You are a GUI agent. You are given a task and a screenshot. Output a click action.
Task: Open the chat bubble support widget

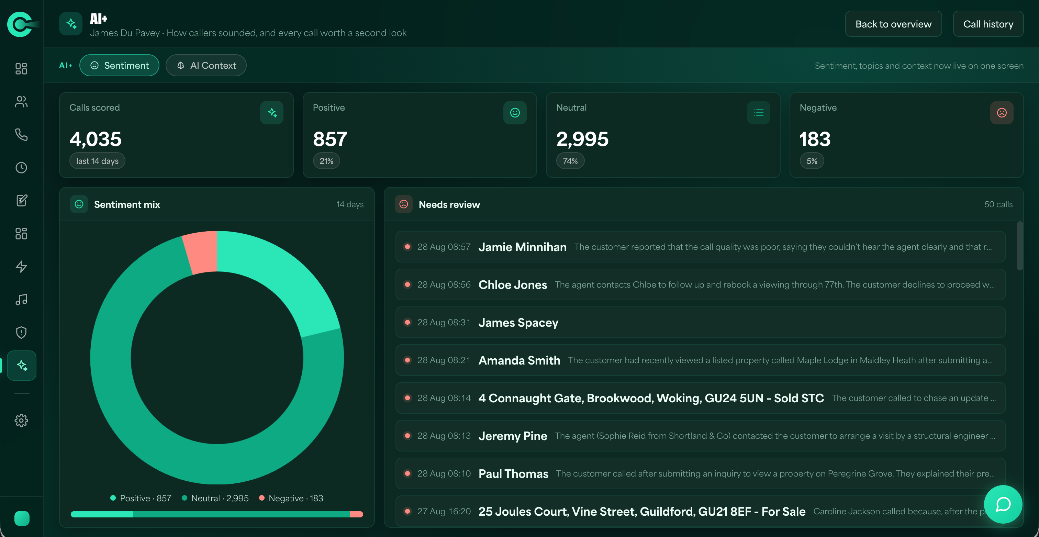(x=1003, y=504)
